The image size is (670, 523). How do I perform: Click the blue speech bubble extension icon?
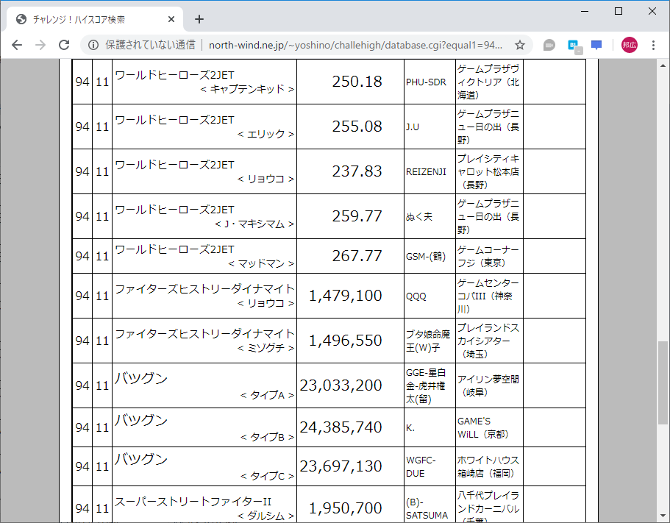point(596,44)
